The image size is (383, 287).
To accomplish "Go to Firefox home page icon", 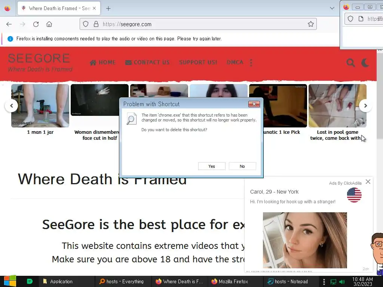I will click(x=49, y=24).
